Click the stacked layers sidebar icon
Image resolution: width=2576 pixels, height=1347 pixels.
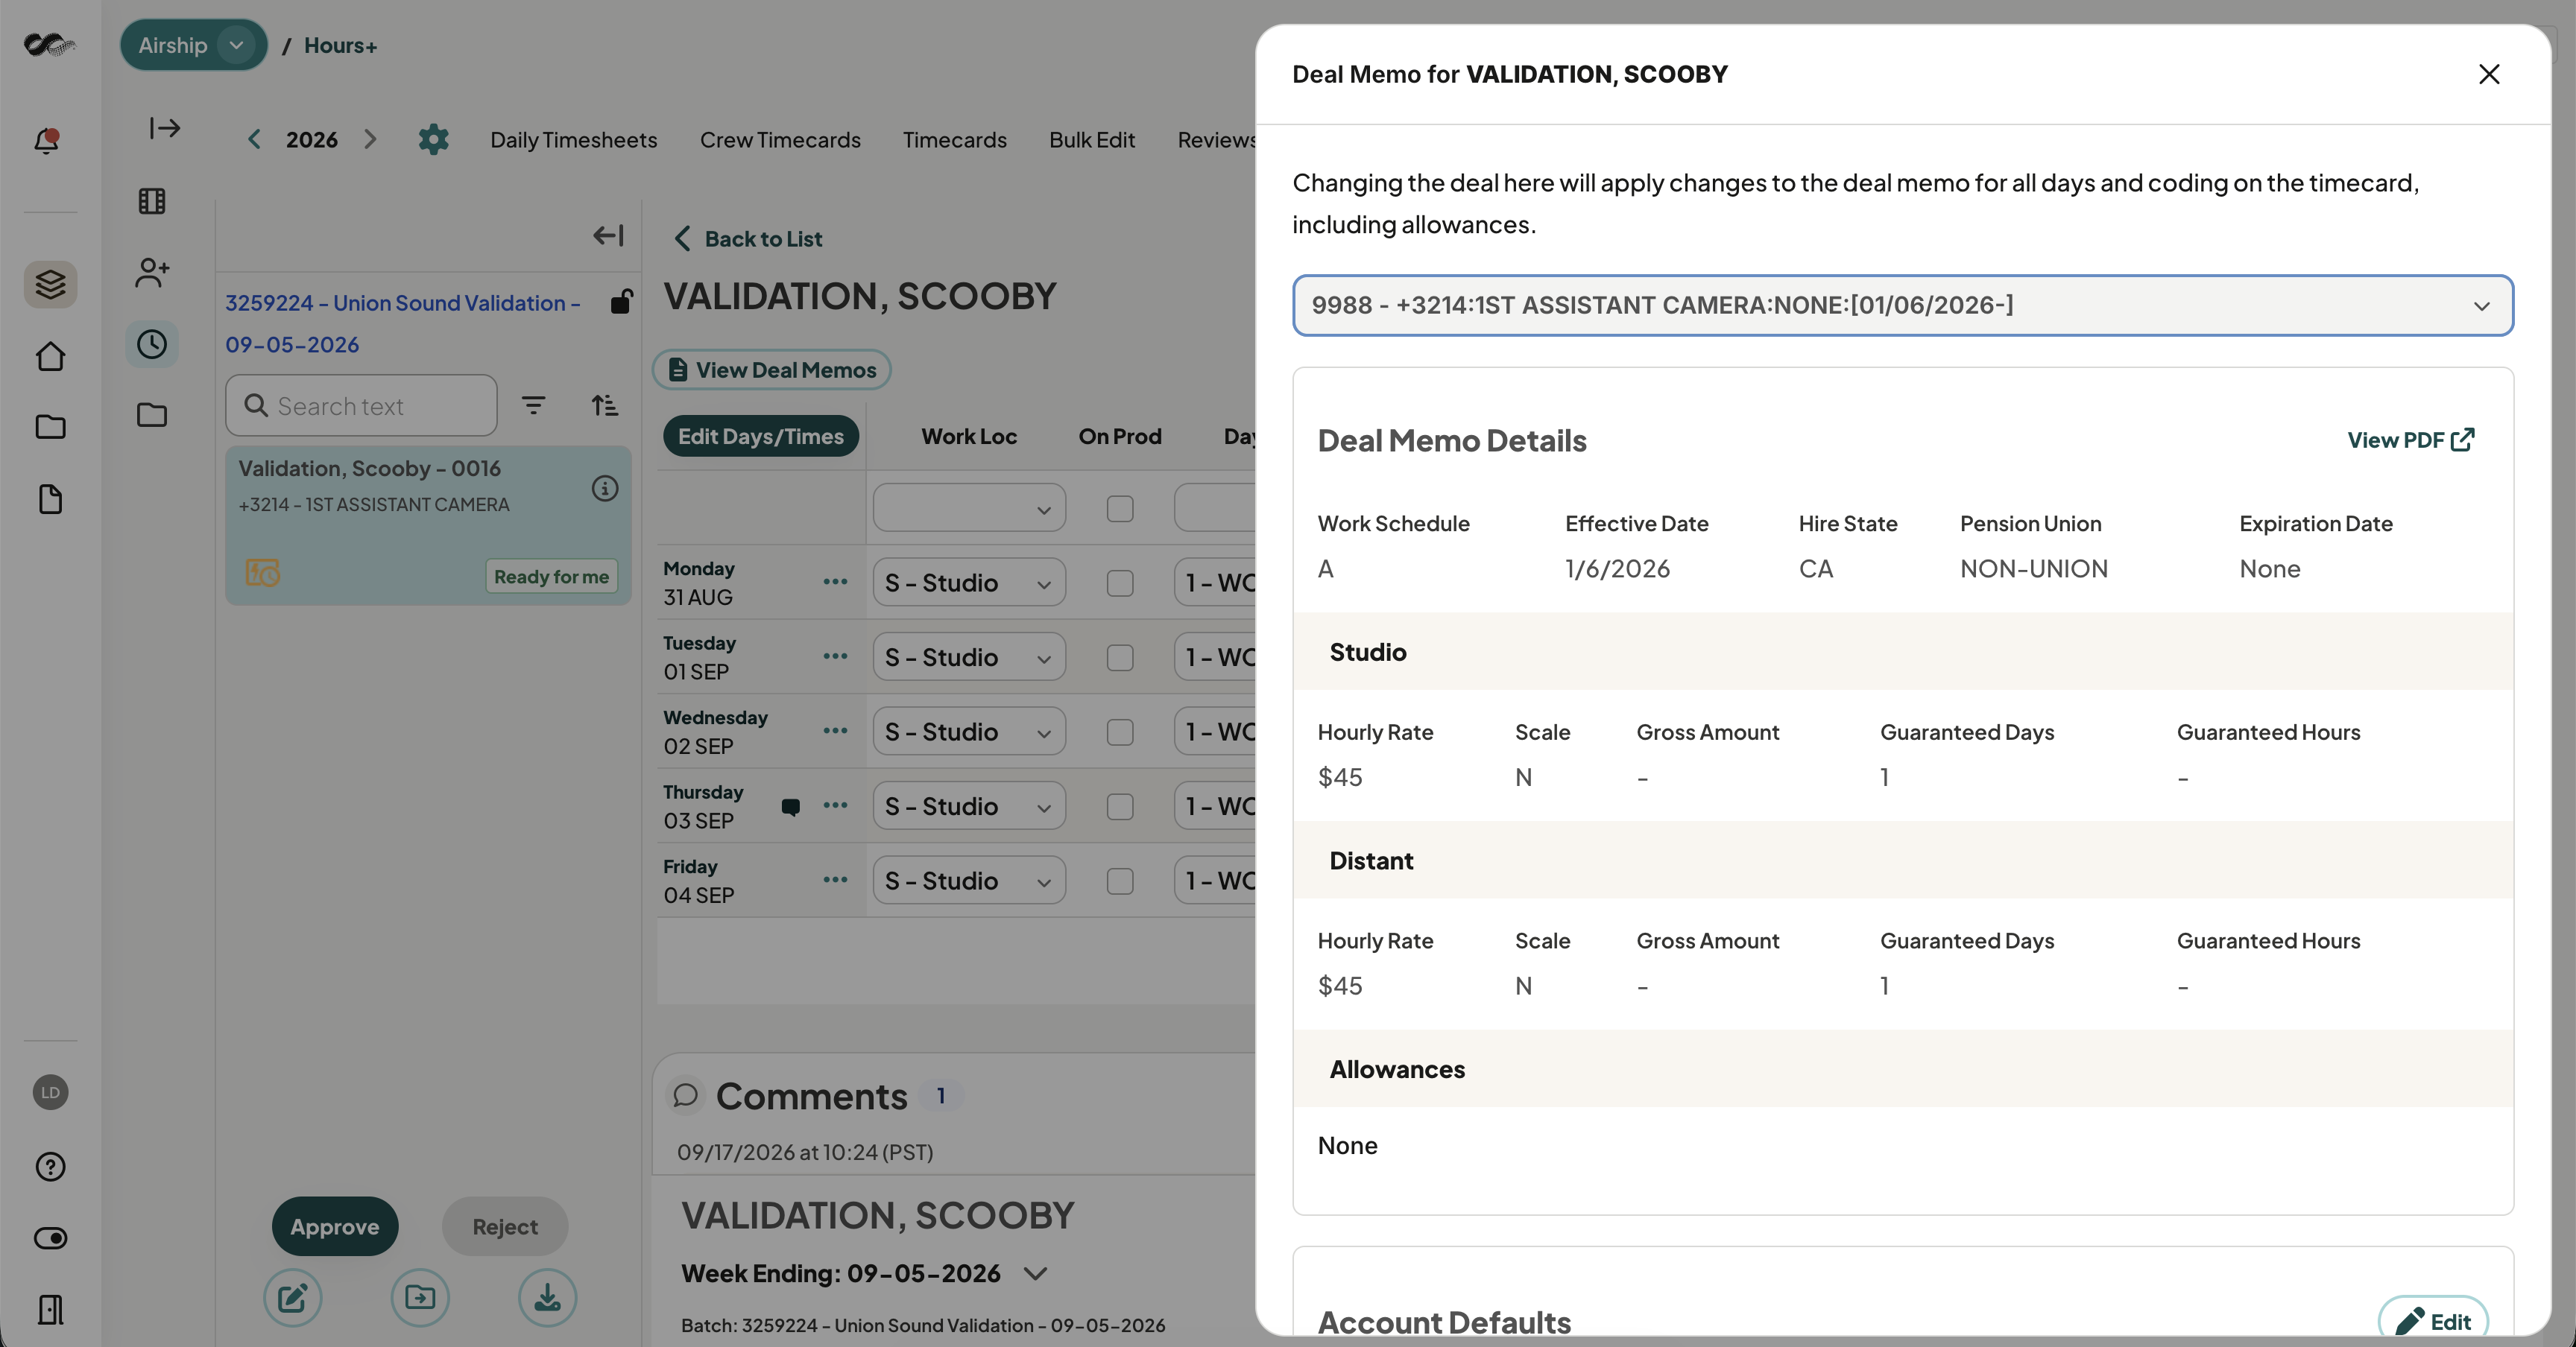pyautogui.click(x=50, y=285)
